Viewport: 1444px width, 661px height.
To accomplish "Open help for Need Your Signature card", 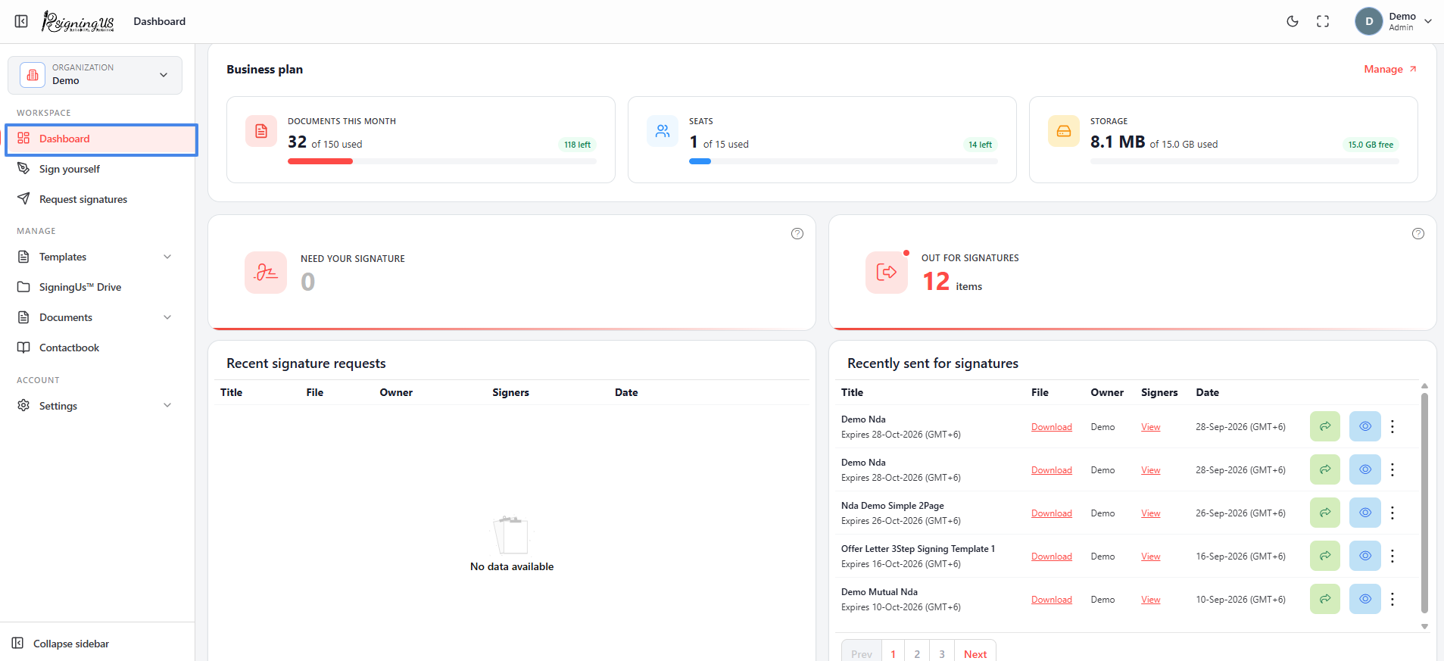I will tap(797, 234).
